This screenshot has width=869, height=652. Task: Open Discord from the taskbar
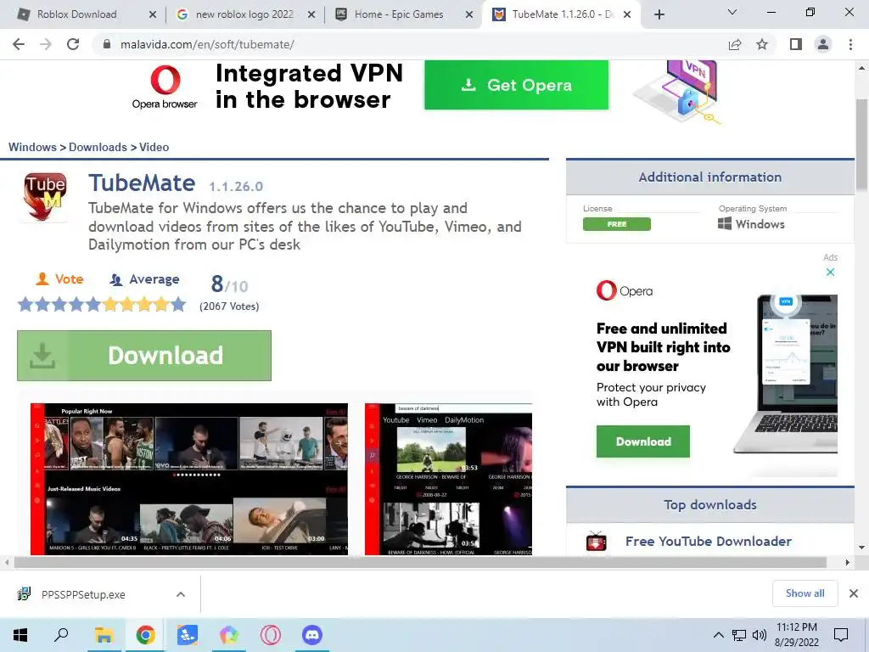click(312, 635)
